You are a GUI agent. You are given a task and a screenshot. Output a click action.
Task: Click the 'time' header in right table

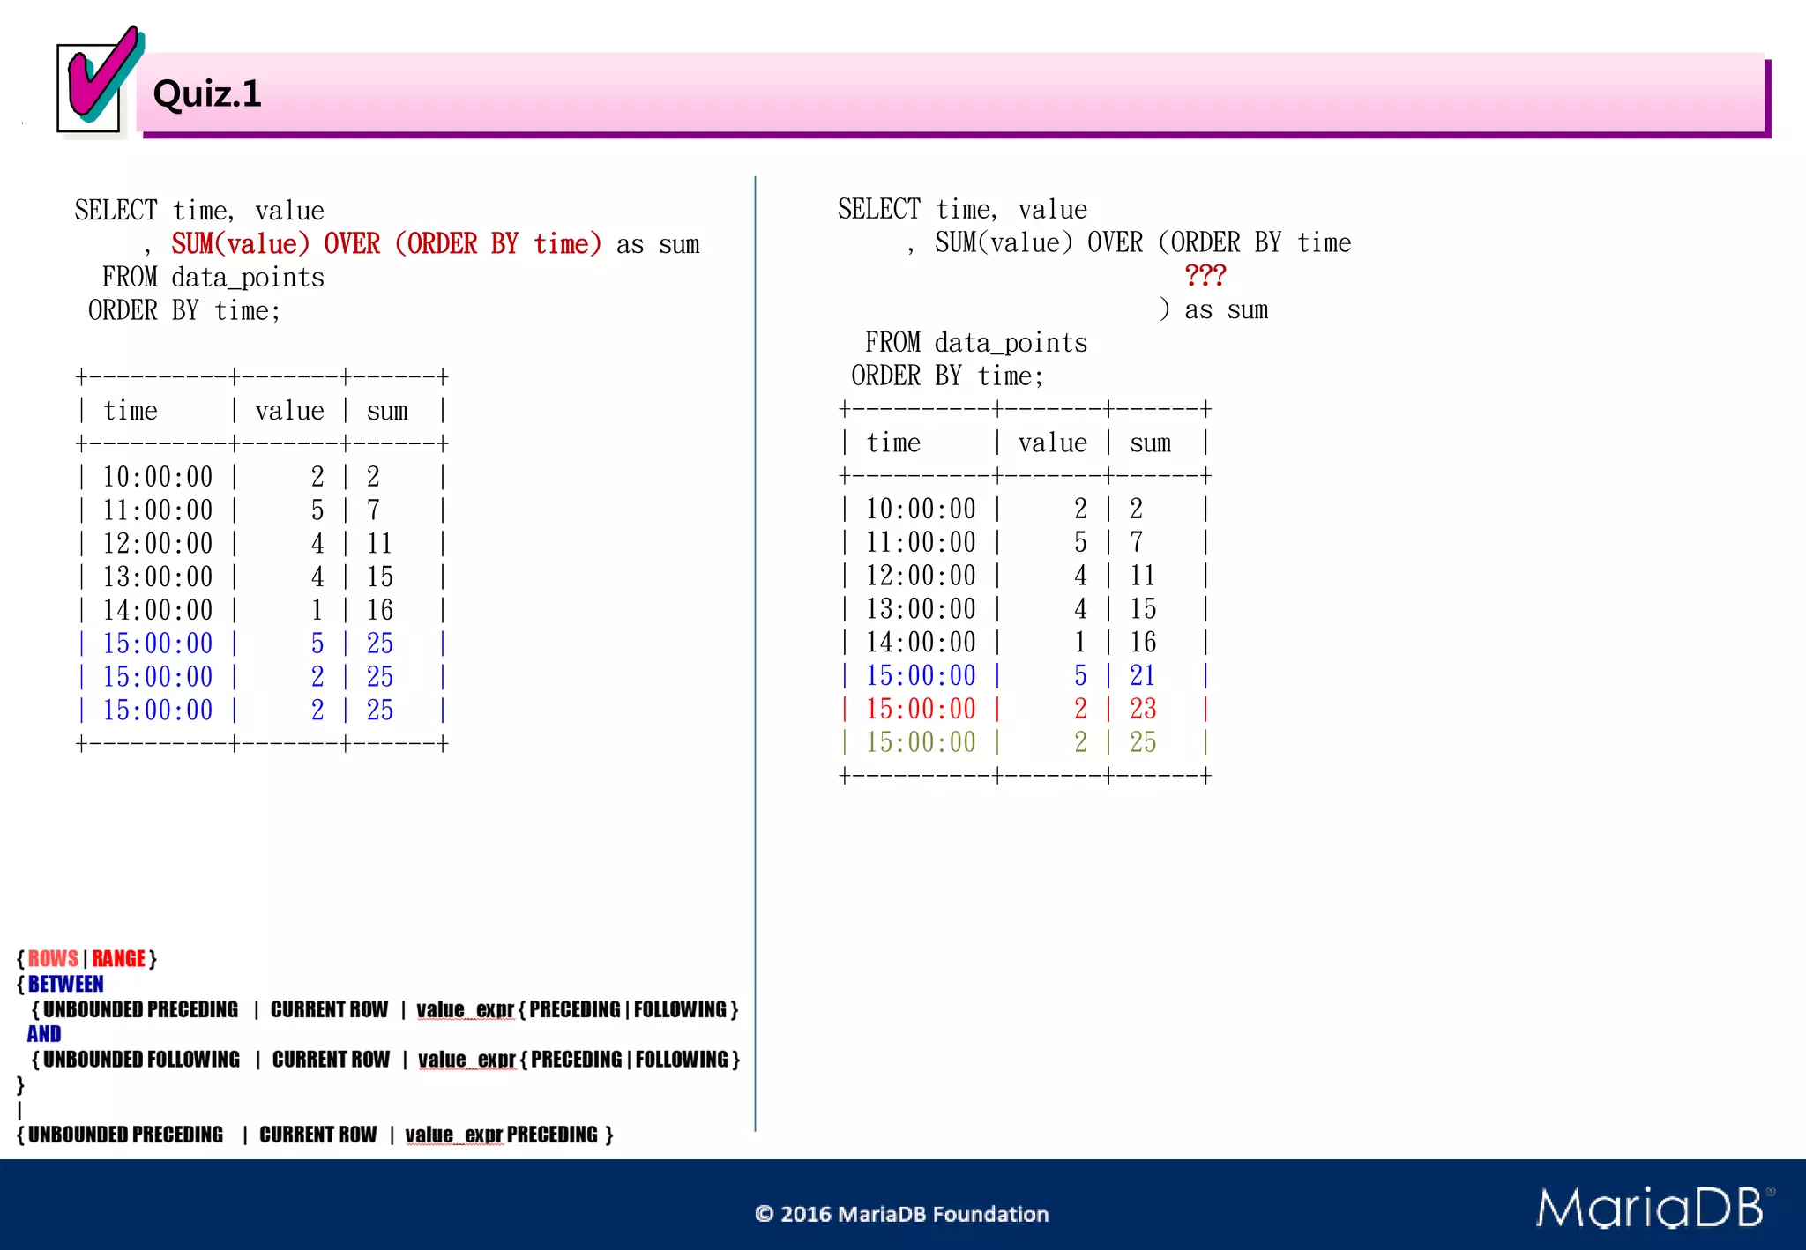(x=893, y=443)
